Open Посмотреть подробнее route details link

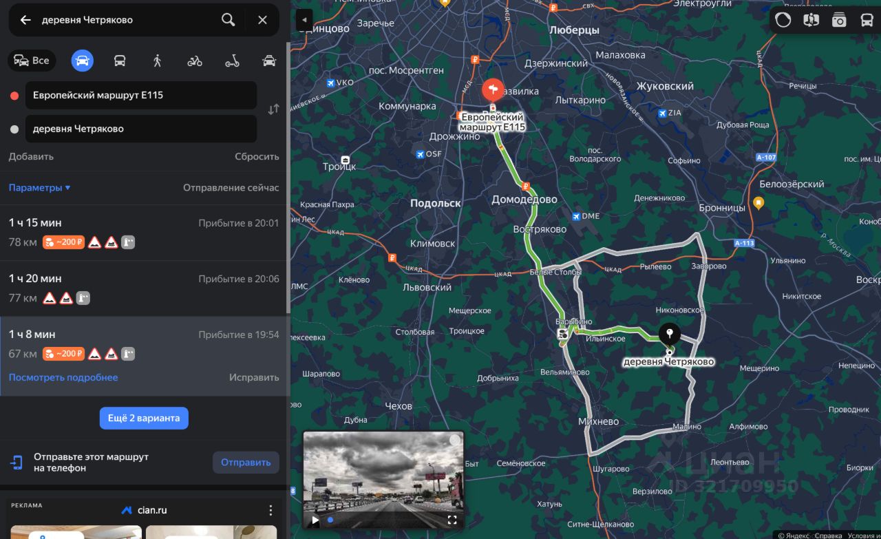63,377
